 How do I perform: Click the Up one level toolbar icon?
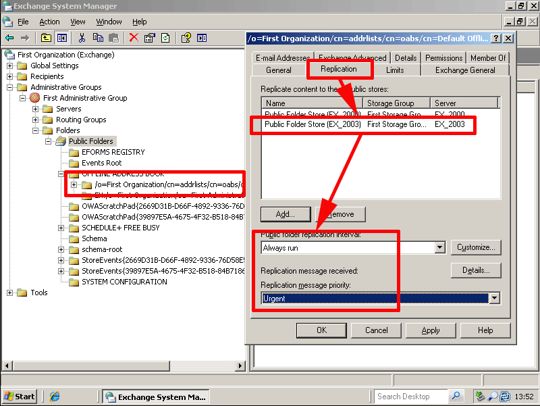[46, 38]
